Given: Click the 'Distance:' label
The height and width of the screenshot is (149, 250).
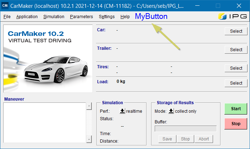Looking at the screenshot, I should pyautogui.click(x=109, y=141).
